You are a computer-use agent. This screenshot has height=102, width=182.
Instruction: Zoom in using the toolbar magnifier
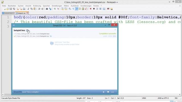click(55, 9)
